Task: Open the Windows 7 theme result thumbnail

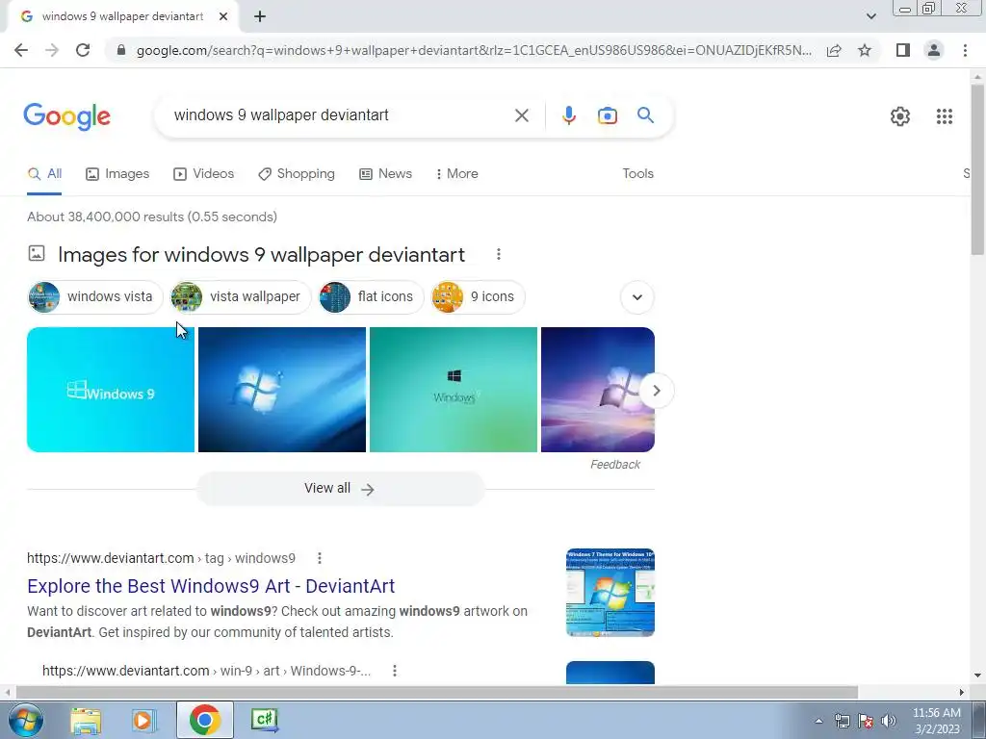Action: [x=610, y=592]
